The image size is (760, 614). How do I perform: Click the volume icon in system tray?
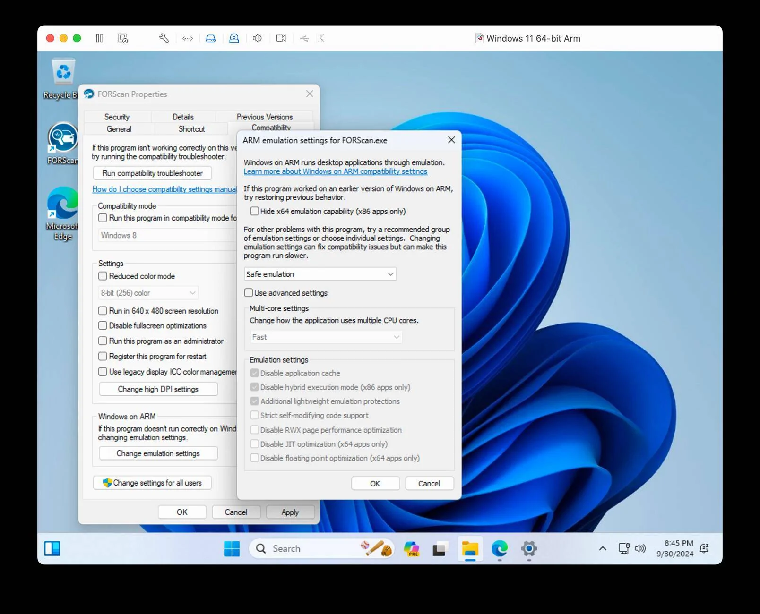640,548
